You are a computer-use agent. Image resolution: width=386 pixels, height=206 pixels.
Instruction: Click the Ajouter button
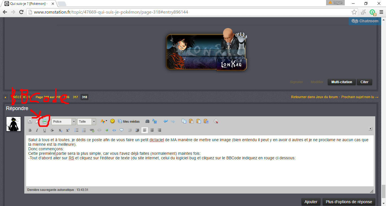pos(311,202)
